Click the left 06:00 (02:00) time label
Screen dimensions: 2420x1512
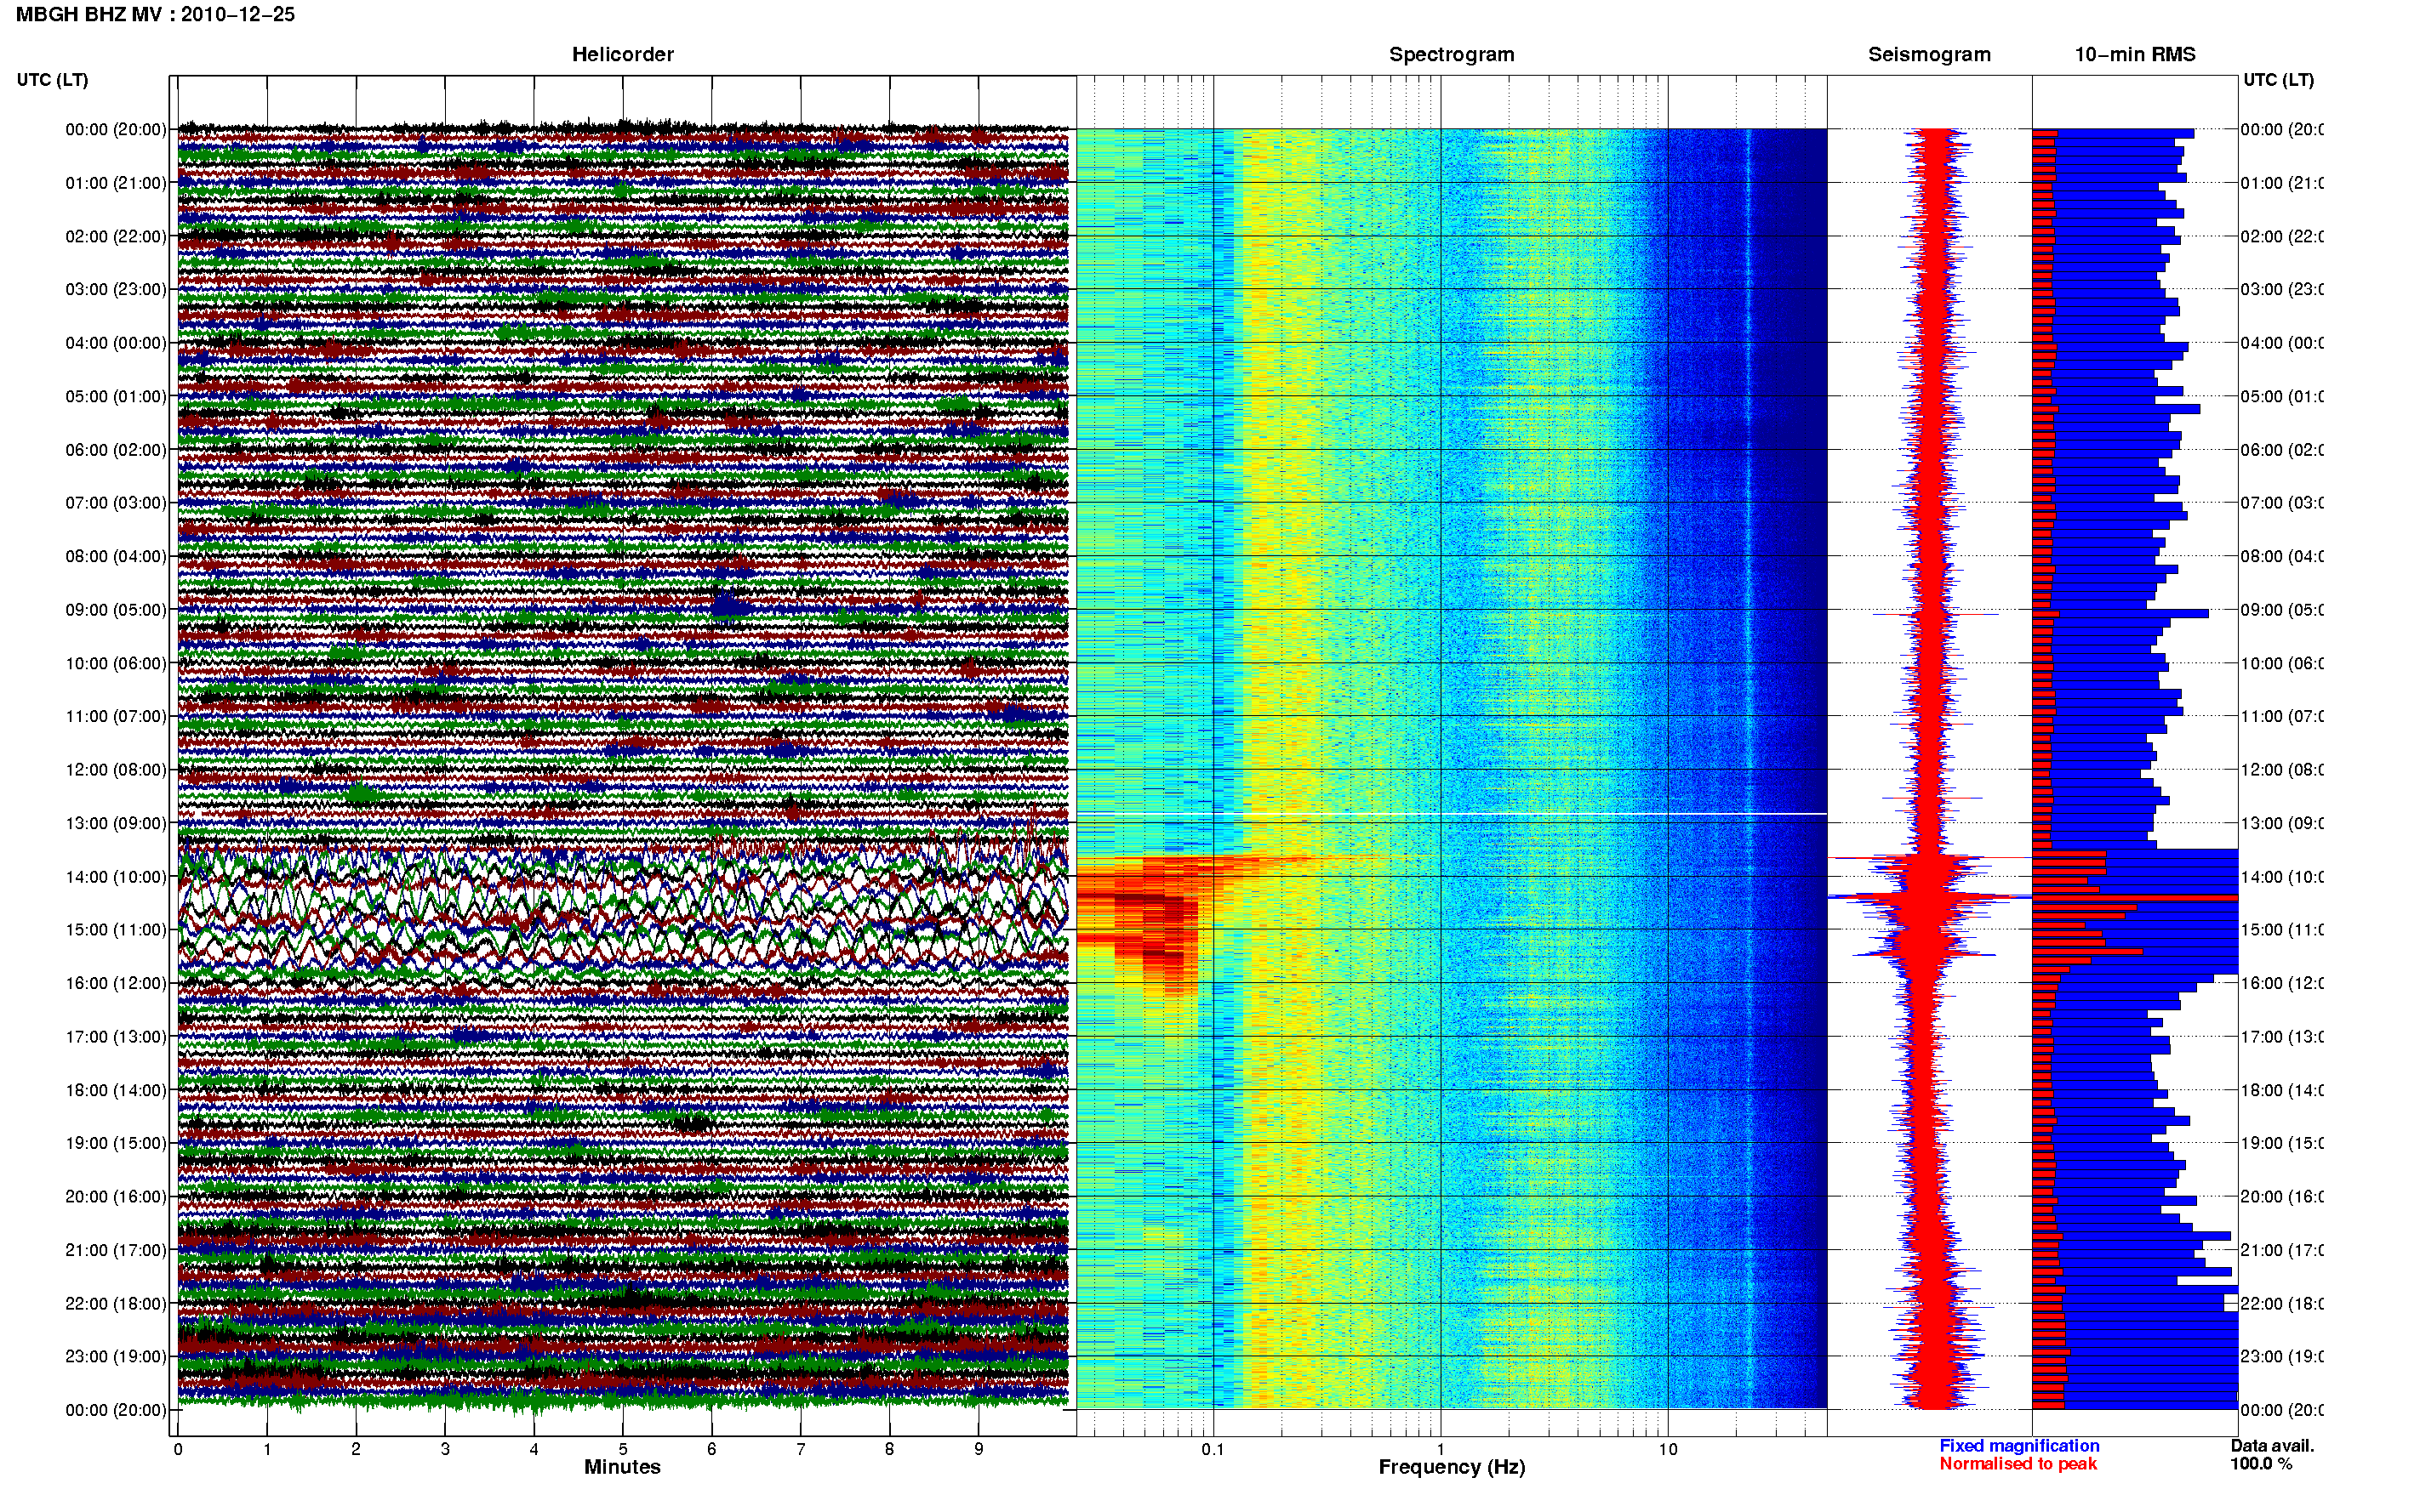pyautogui.click(x=116, y=450)
